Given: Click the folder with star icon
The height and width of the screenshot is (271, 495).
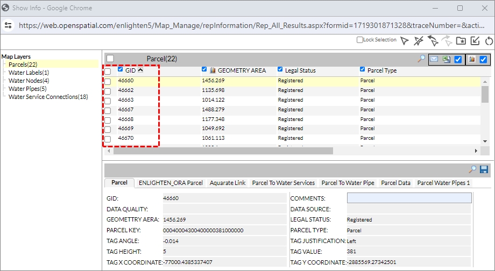Looking at the screenshot, I should [x=461, y=40].
